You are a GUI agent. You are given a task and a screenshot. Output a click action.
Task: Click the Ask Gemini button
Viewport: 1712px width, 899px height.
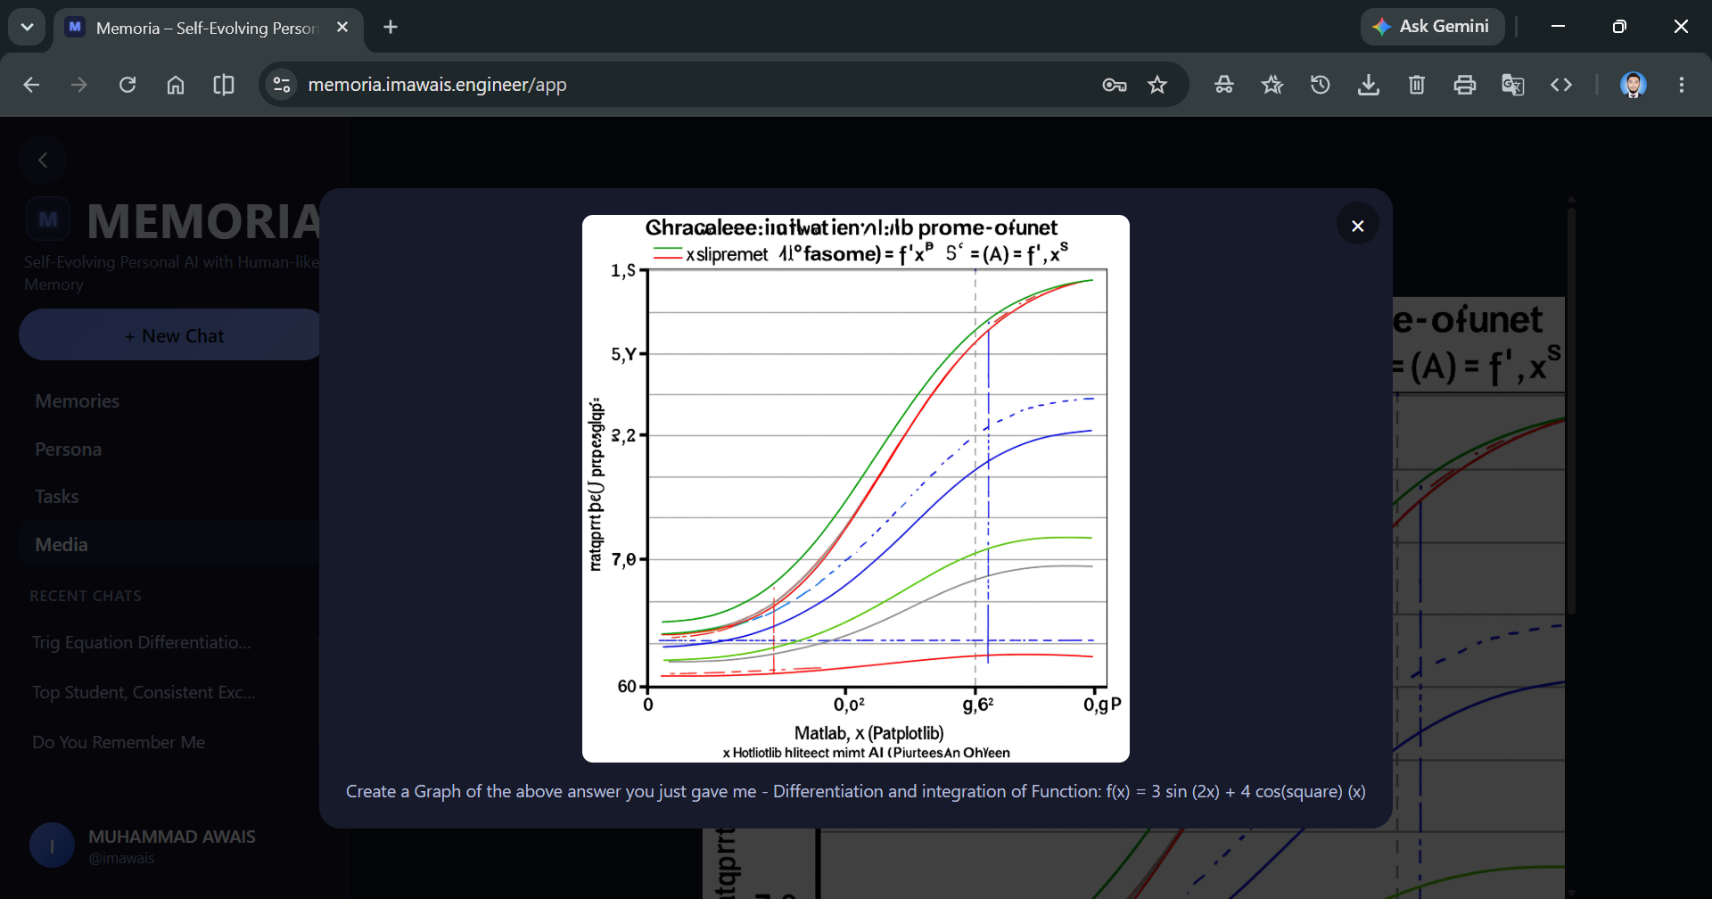pos(1432,27)
